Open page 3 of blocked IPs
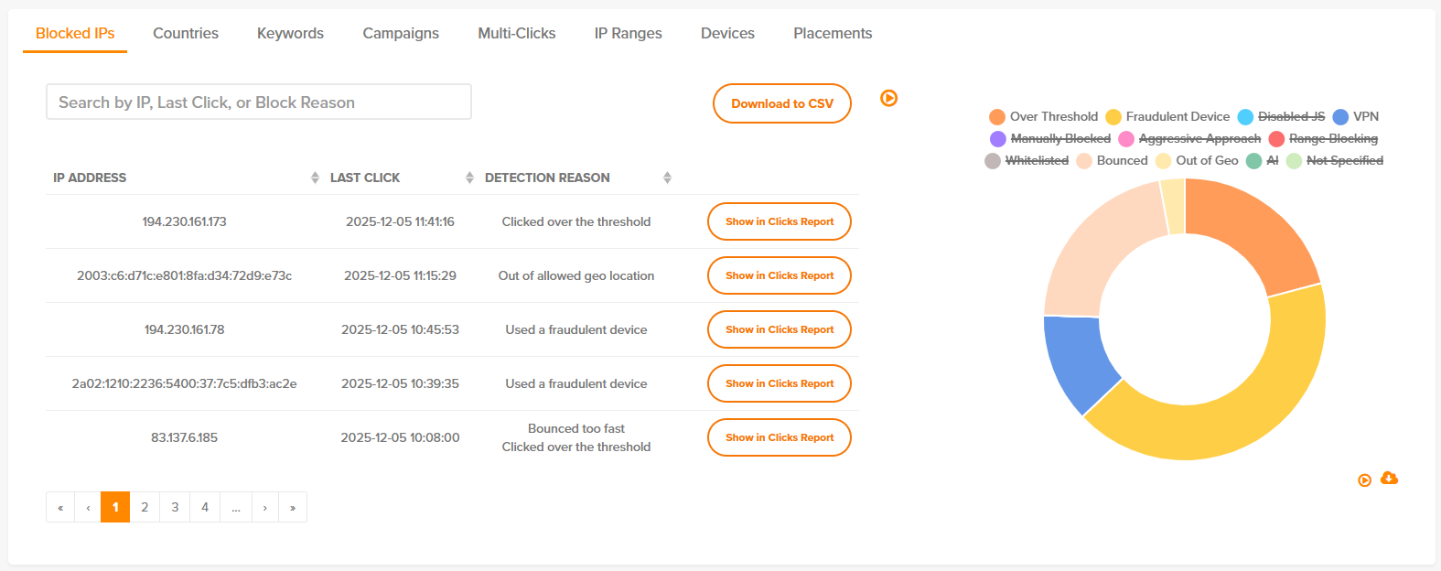 tap(175, 507)
